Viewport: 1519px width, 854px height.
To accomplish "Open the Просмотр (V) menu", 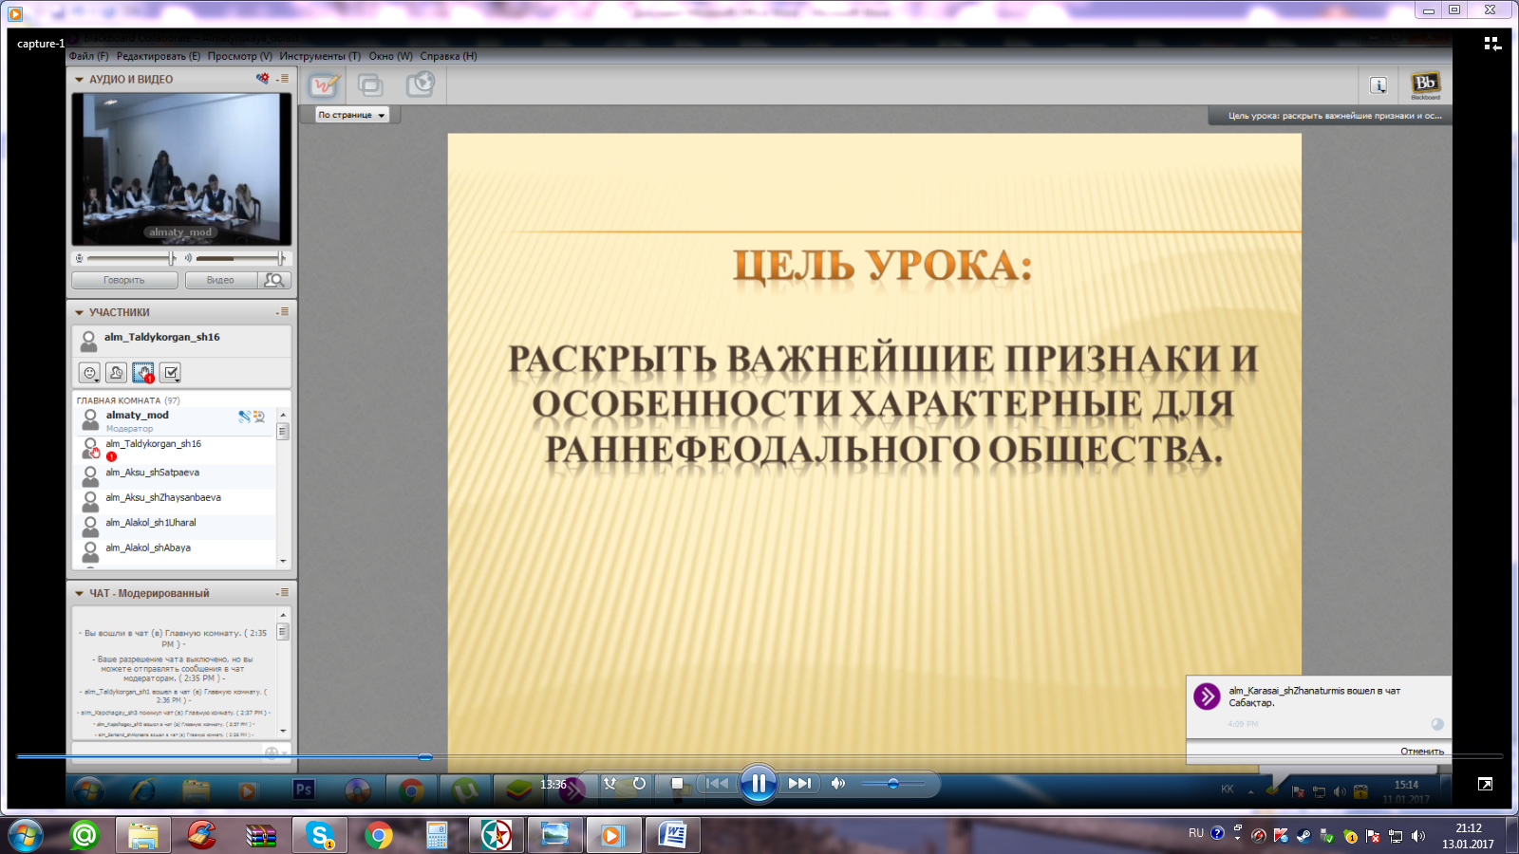I will [239, 56].
